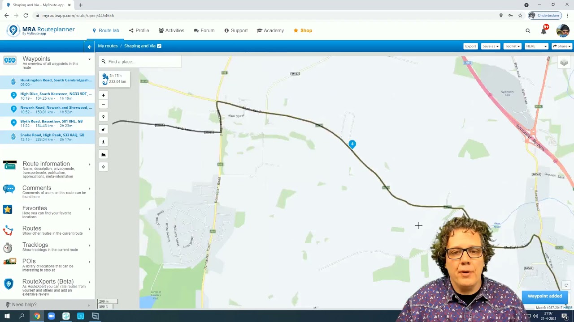Open a new browser tab
This screenshot has height=322, width=574.
pyautogui.click(x=81, y=5)
